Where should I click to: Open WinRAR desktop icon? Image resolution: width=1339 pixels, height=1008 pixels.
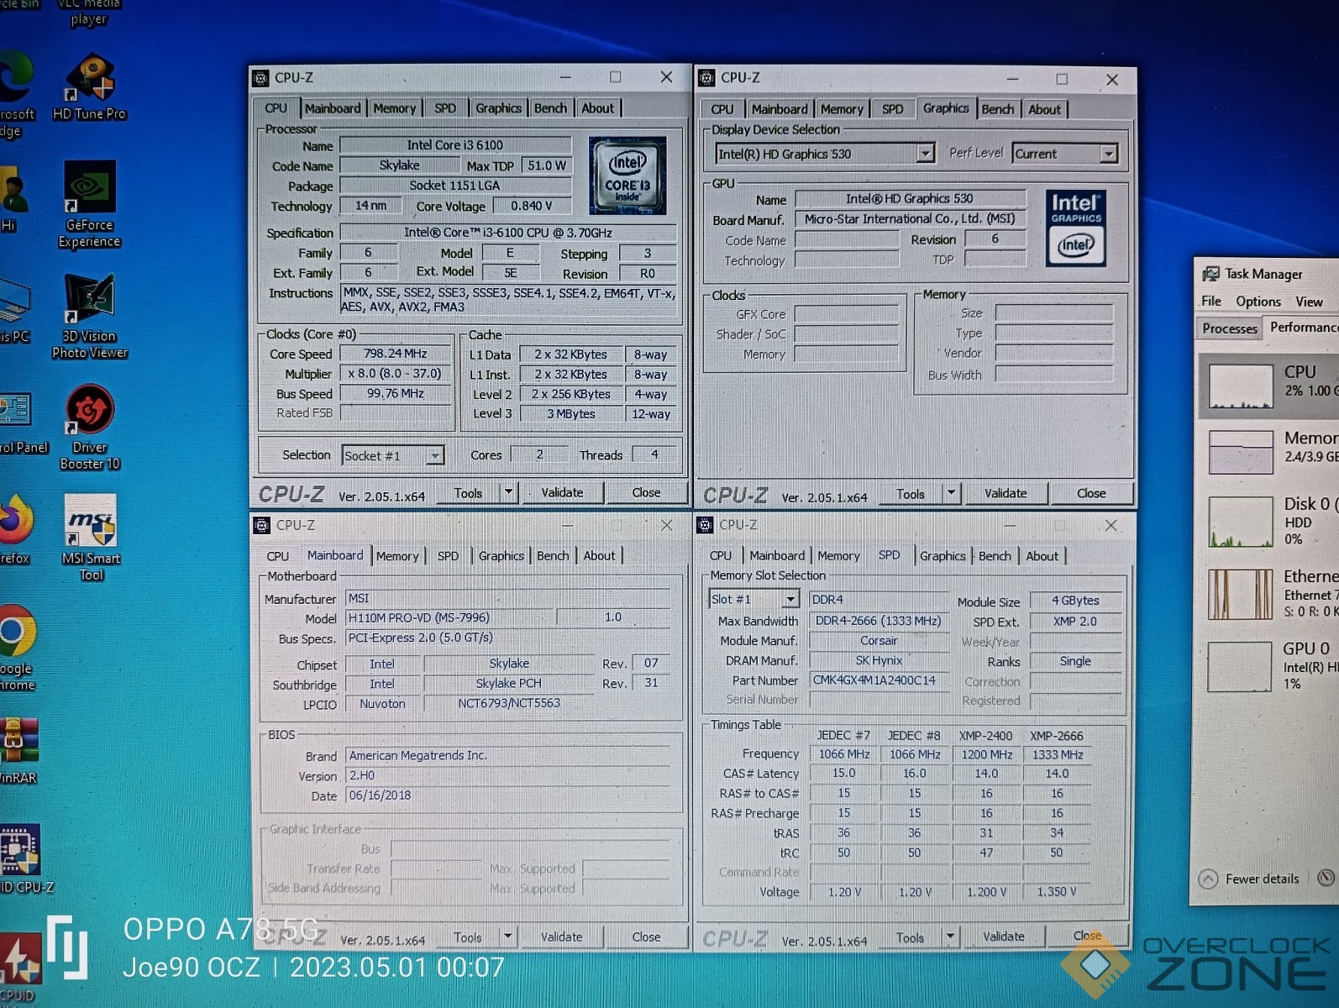(18, 749)
